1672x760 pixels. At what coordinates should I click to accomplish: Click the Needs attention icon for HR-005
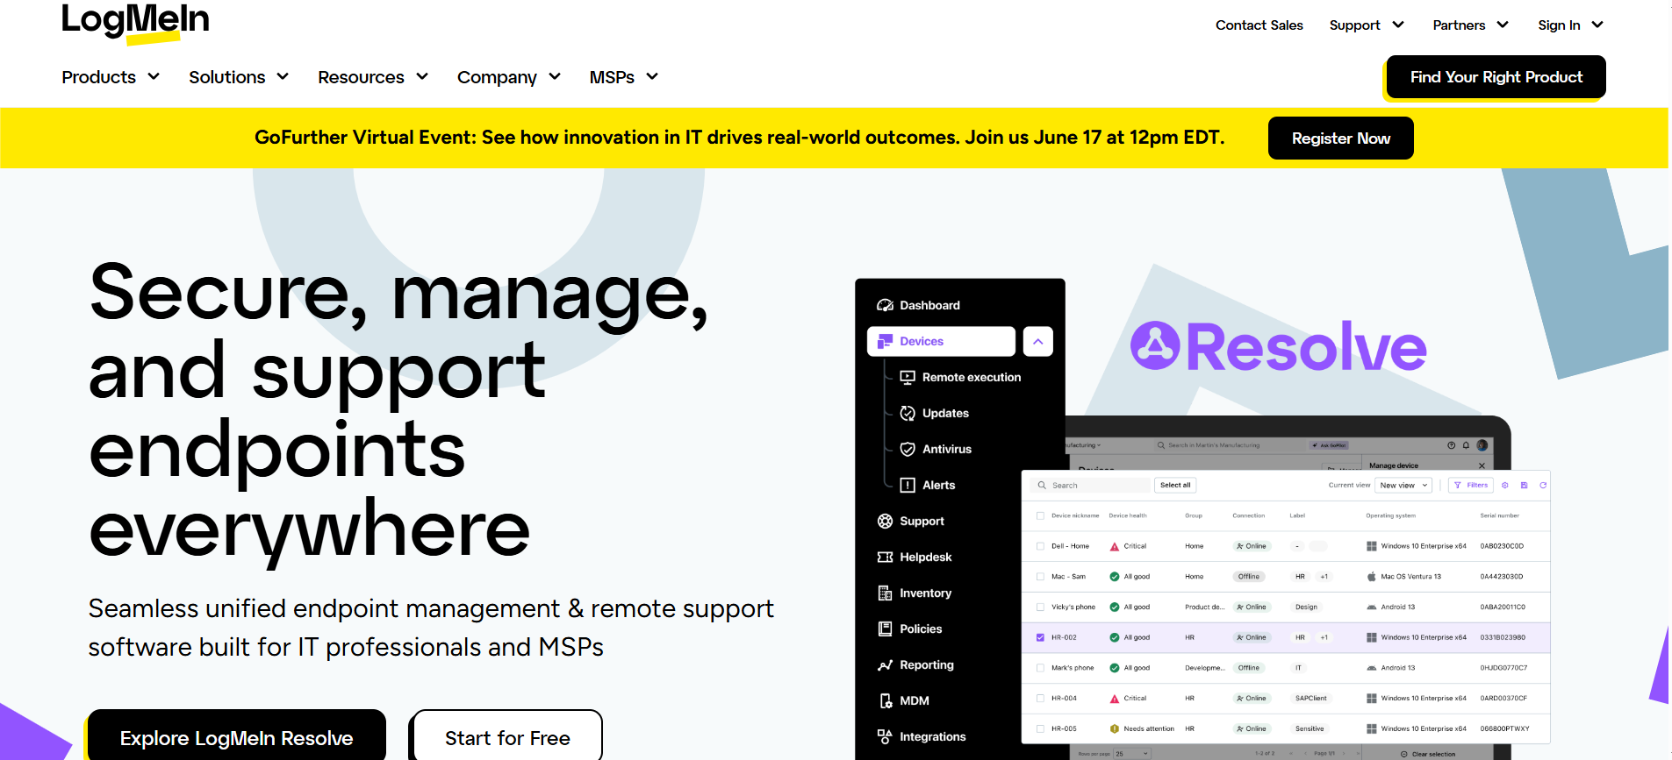pyautogui.click(x=1114, y=728)
